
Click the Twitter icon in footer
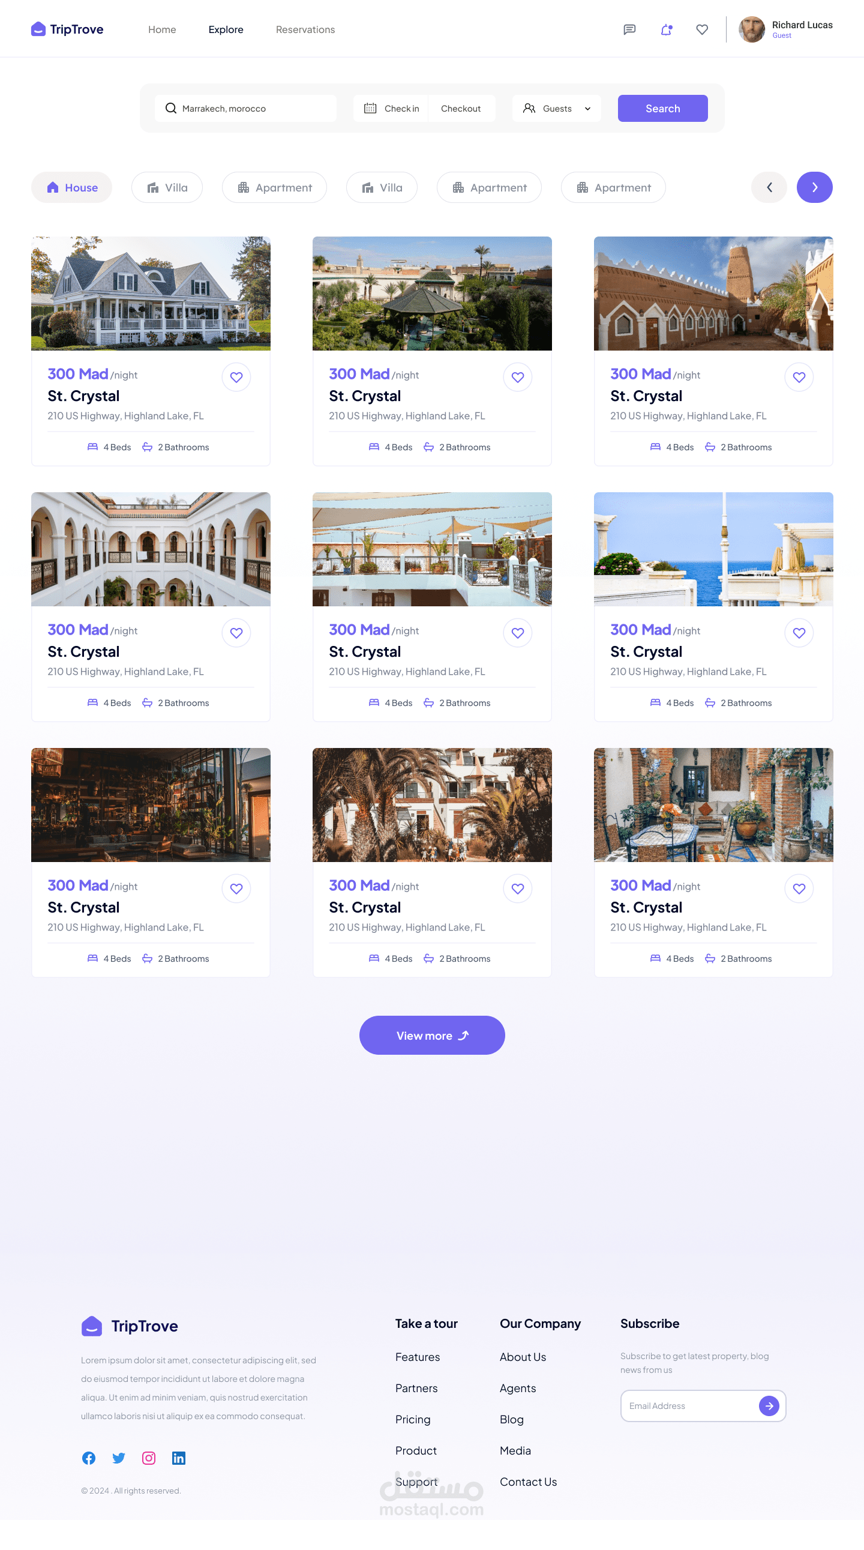click(118, 1458)
